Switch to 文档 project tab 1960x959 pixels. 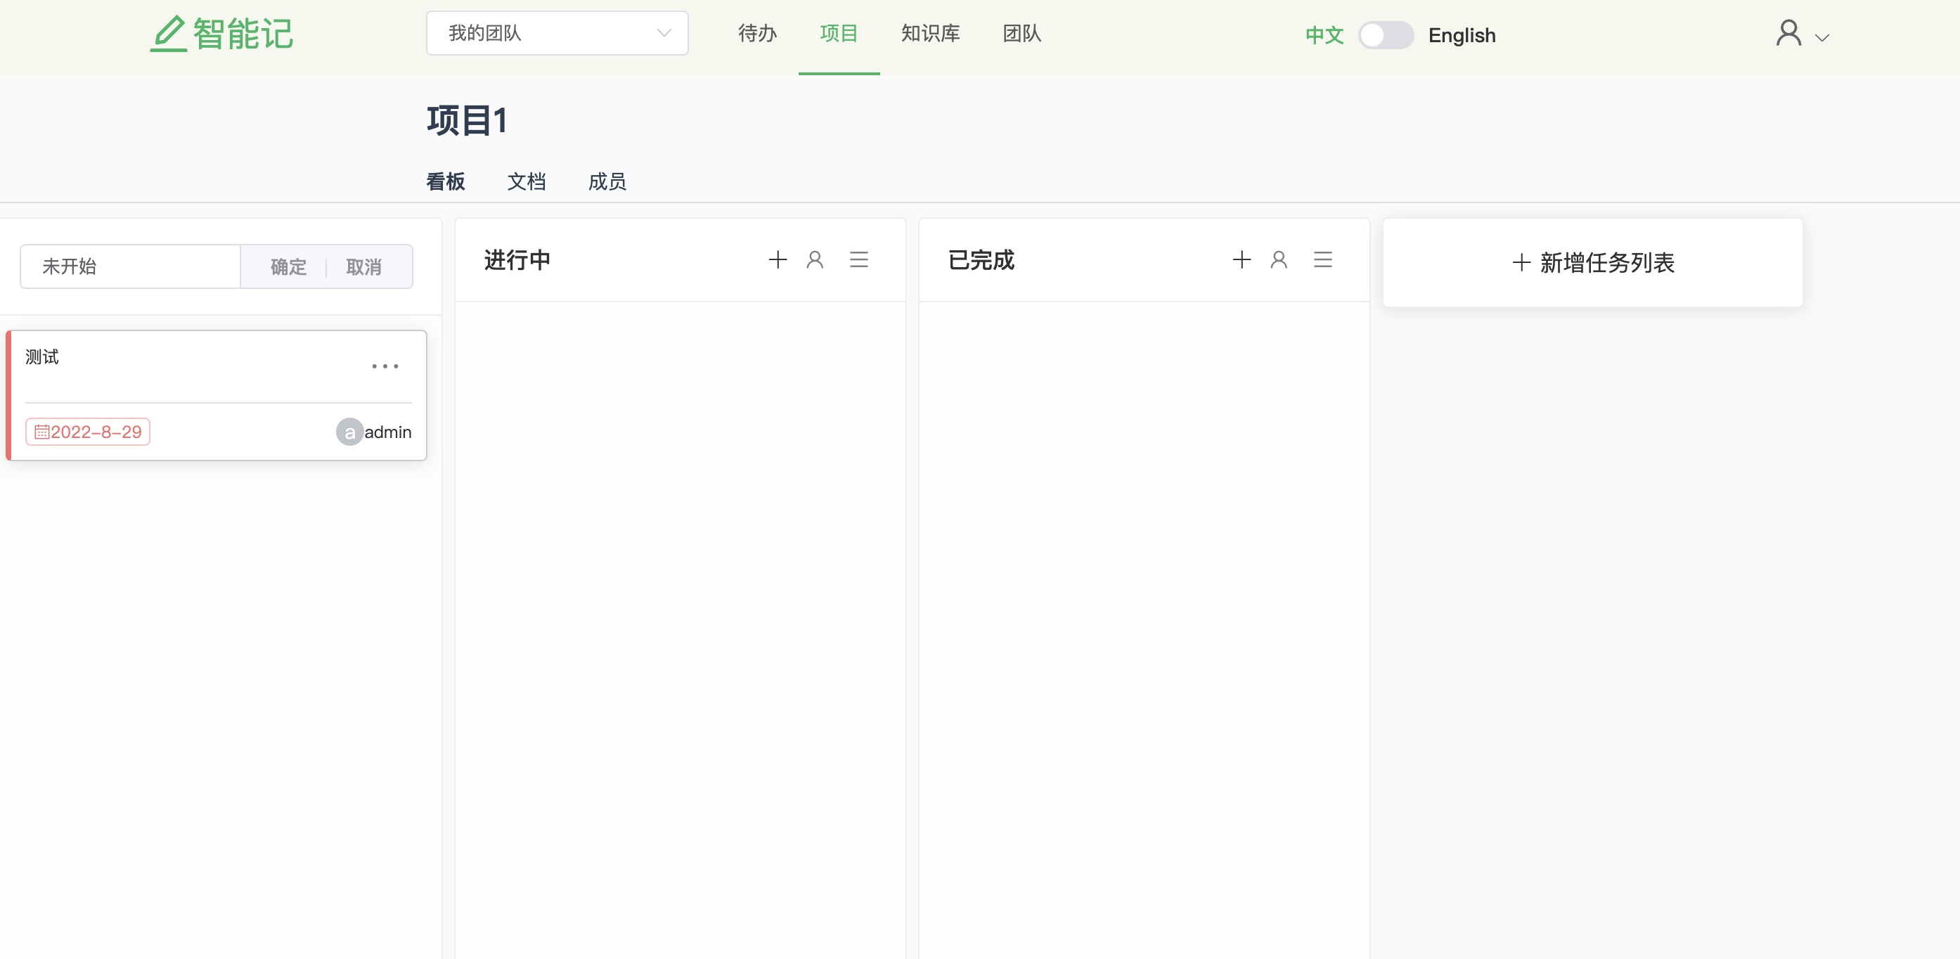(527, 181)
